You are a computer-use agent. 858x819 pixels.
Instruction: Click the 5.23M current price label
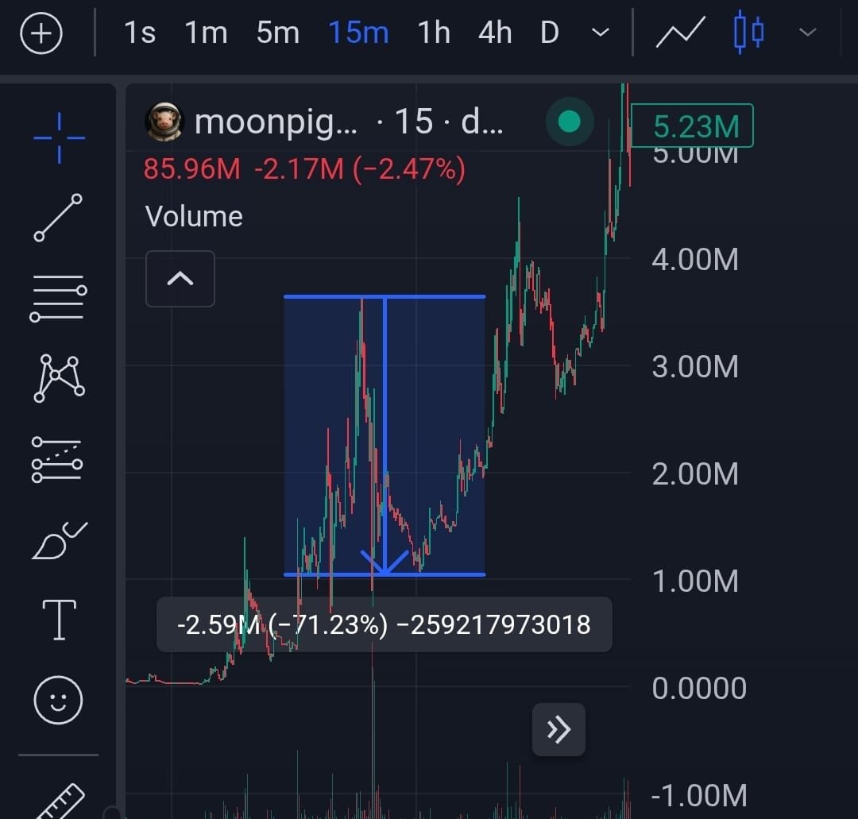[692, 126]
